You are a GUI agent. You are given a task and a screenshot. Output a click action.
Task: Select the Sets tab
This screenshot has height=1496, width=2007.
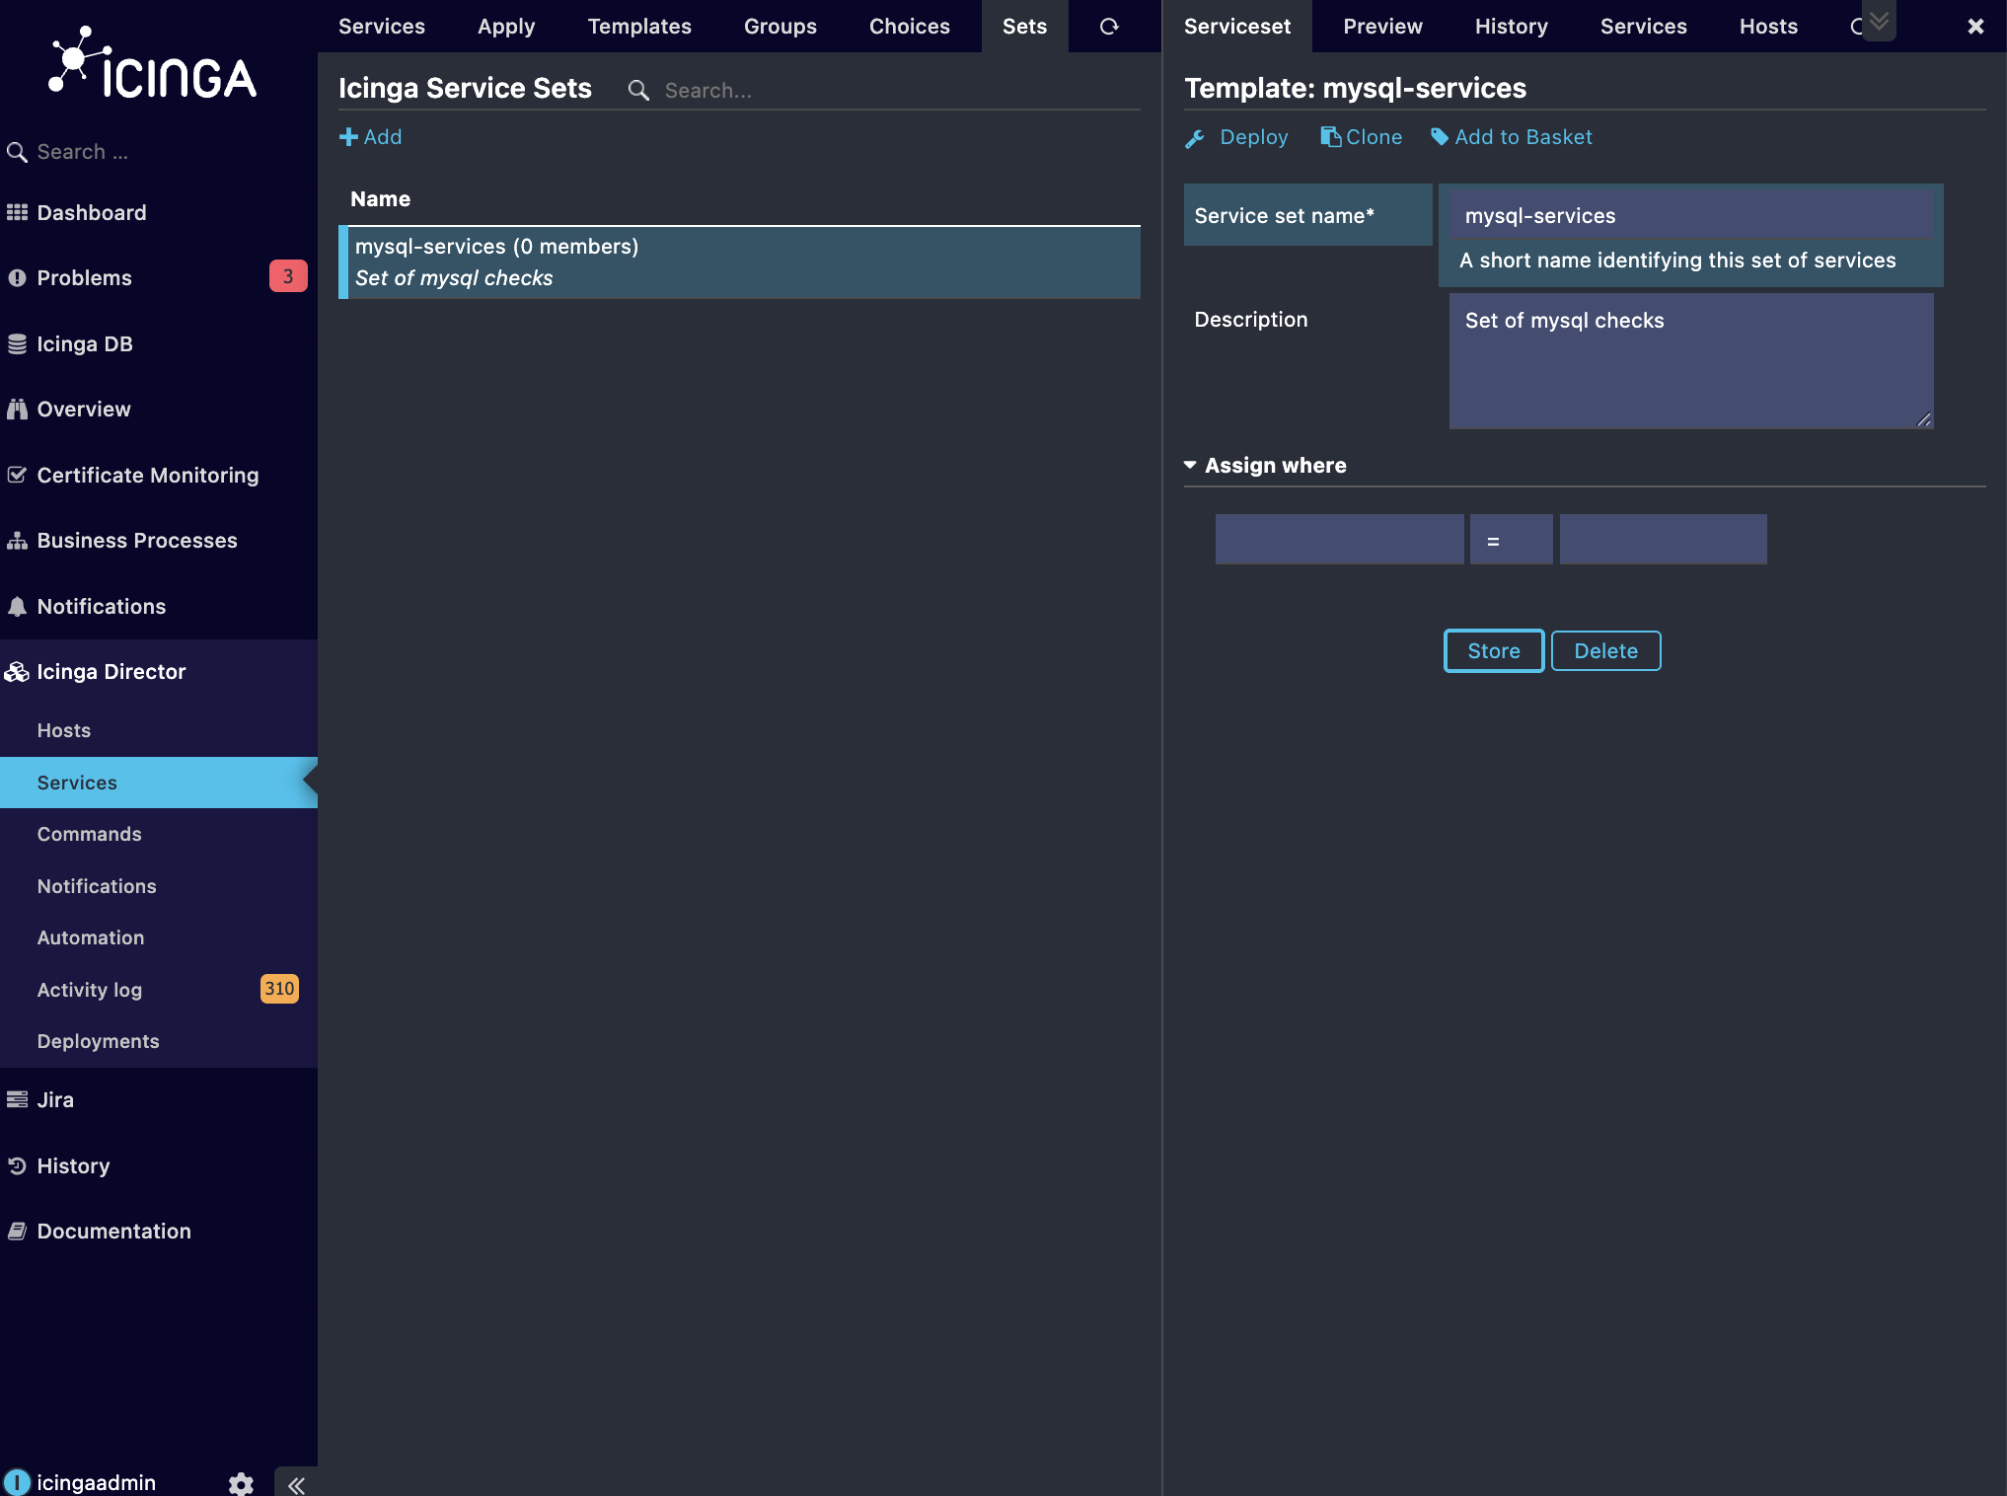pyautogui.click(x=1024, y=27)
